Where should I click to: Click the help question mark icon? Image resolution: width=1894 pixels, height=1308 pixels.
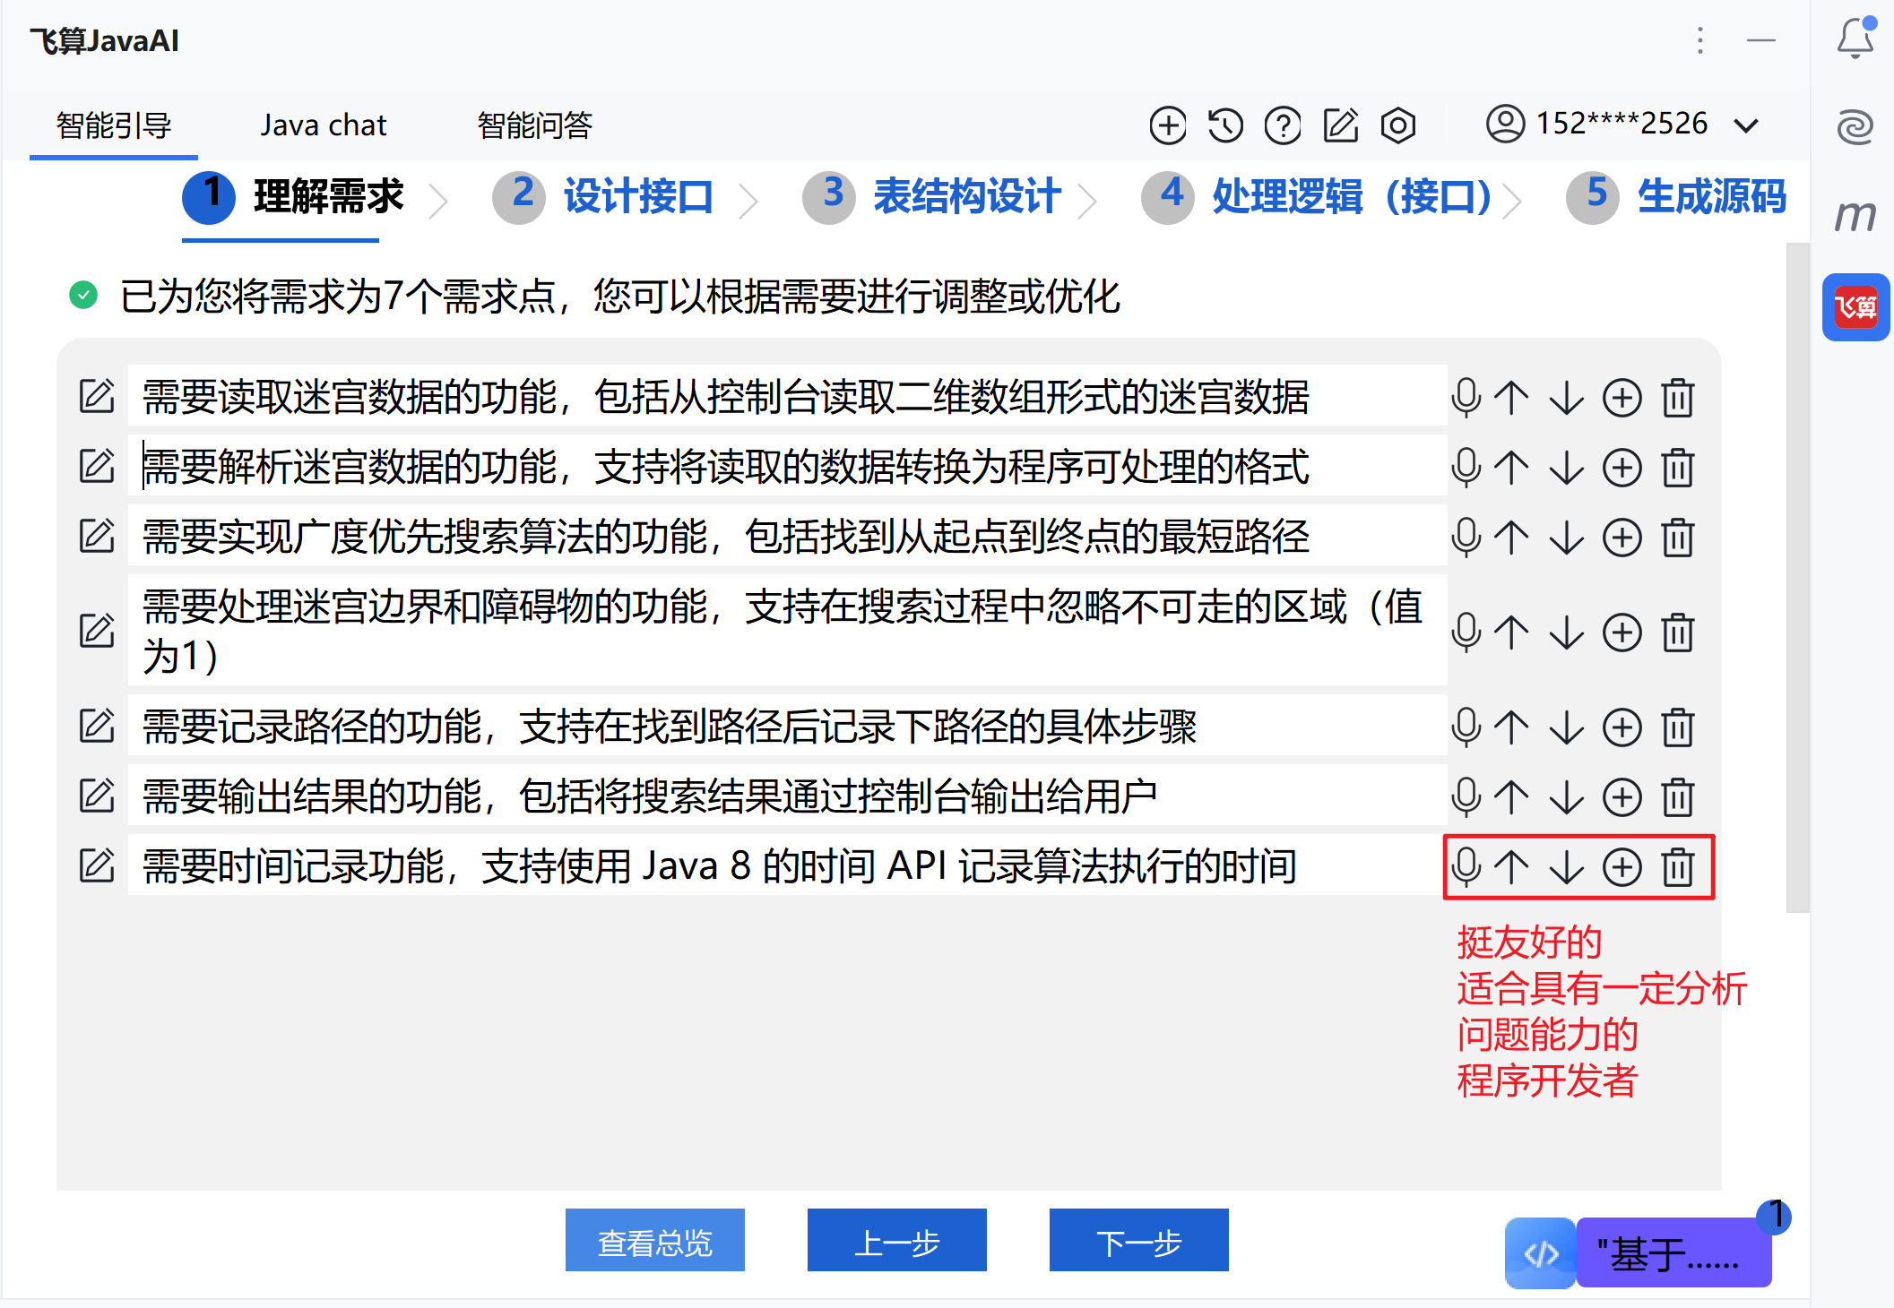click(1283, 125)
